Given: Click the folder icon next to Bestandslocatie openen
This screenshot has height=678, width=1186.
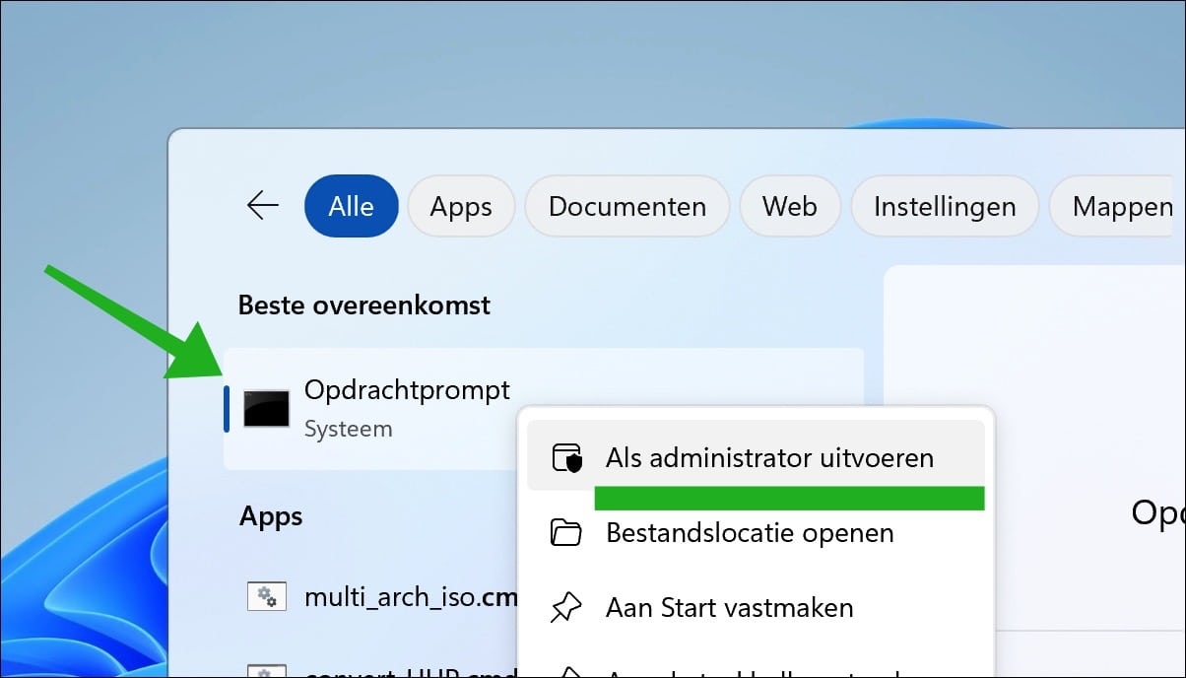Looking at the screenshot, I should 565,532.
